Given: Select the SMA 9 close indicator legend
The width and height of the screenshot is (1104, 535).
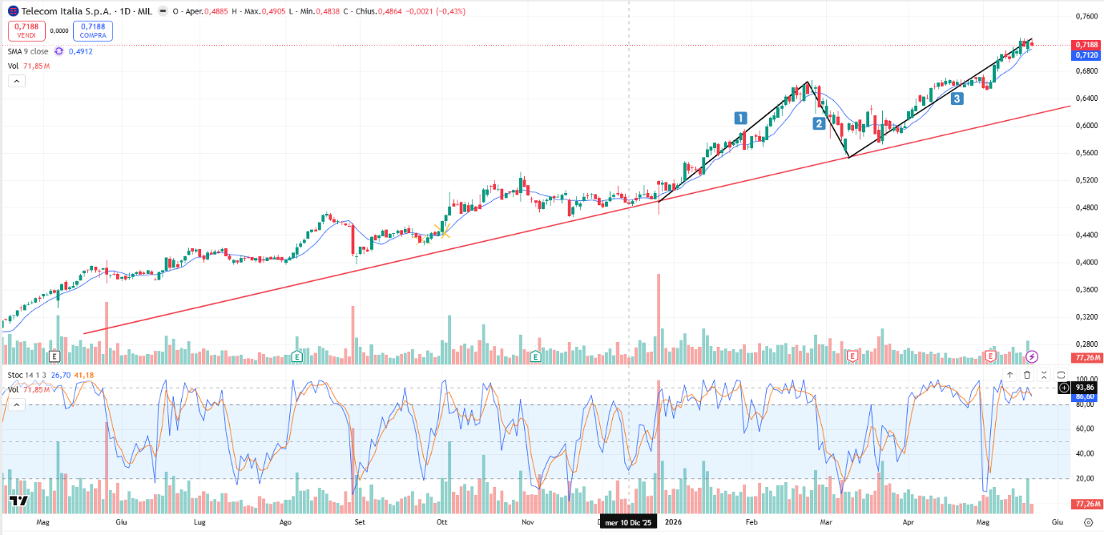Looking at the screenshot, I should 28,51.
